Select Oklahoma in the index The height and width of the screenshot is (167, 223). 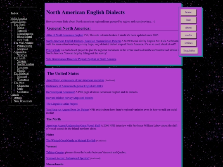(x=23, y=86)
